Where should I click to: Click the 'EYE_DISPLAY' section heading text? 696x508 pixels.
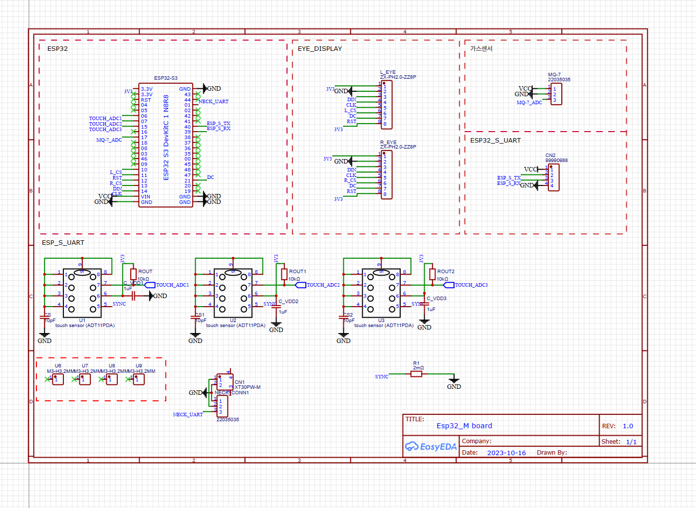[320, 49]
